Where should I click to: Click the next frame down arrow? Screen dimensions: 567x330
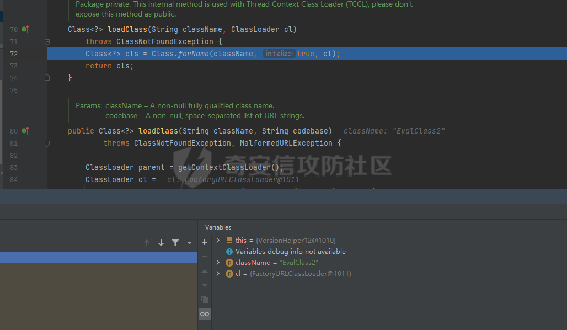pyautogui.click(x=161, y=243)
